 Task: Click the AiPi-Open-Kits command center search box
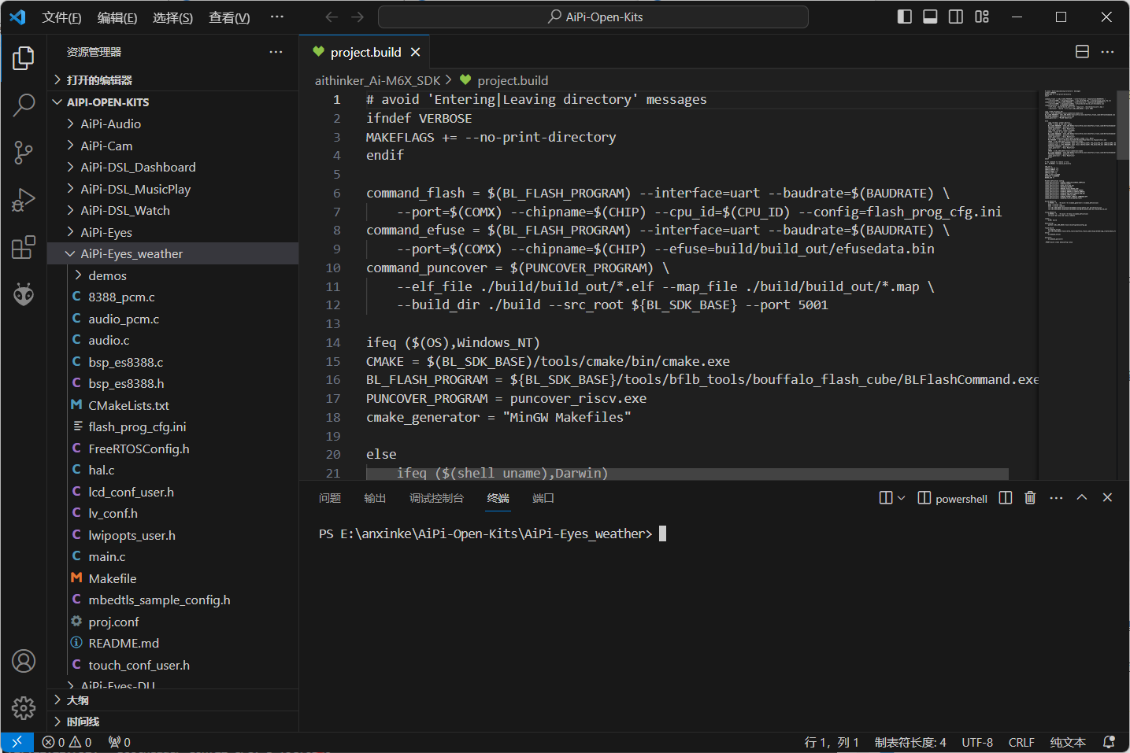tap(593, 17)
